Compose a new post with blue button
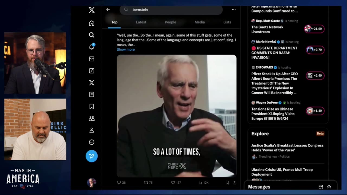Viewport: 347px width, 195px height. point(92,156)
